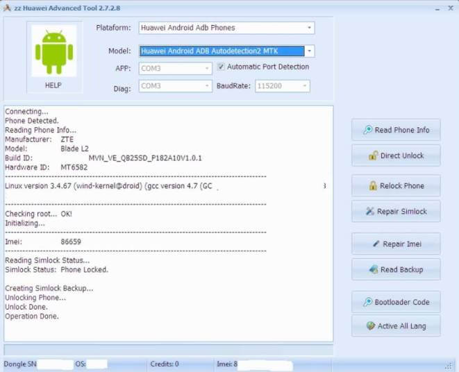Click the magnifier icon on Read Phone Info
The height and width of the screenshot is (372, 459).
[x=367, y=130]
